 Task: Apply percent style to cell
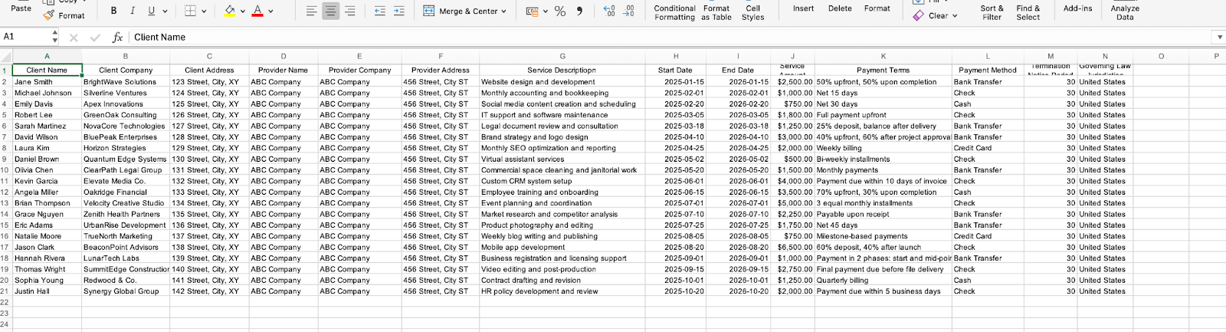click(560, 11)
